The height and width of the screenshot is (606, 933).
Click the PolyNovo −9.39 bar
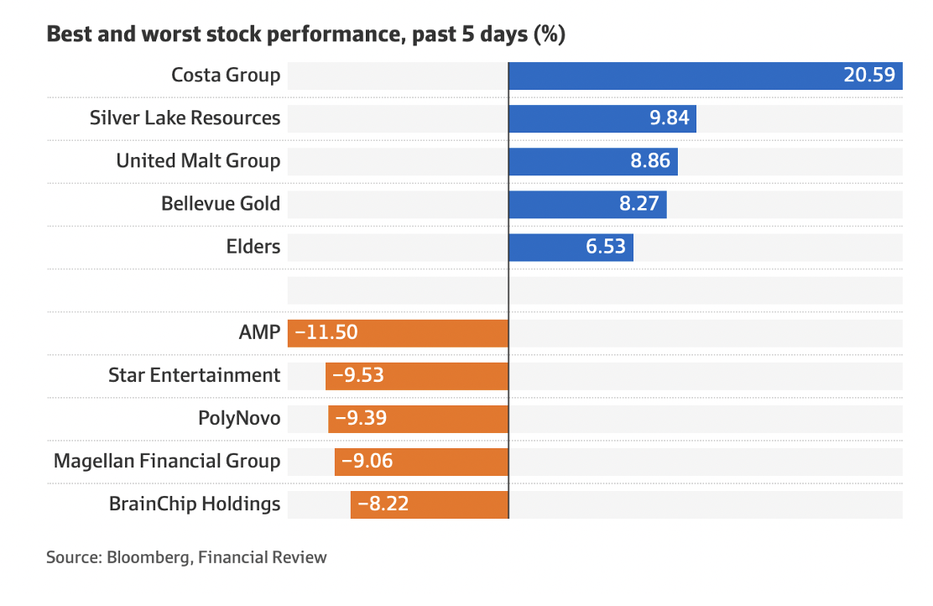coord(418,418)
